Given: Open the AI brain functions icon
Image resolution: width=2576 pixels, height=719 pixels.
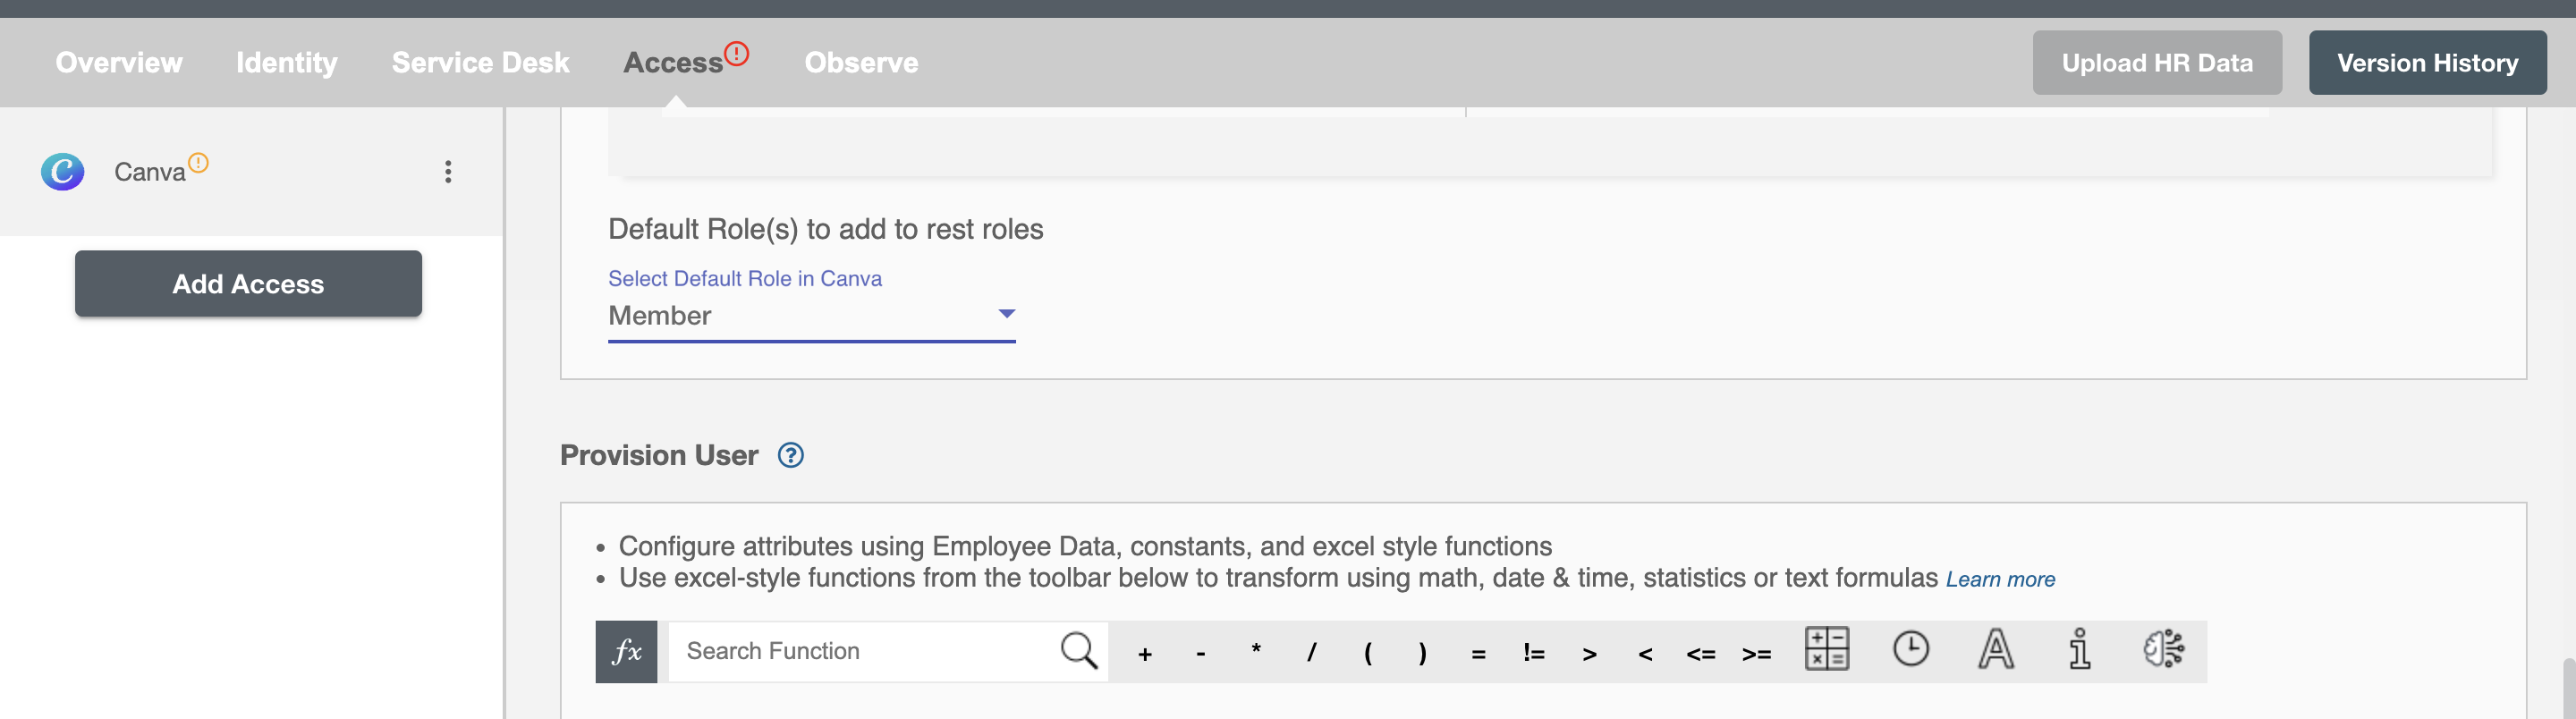Looking at the screenshot, I should click(2164, 649).
